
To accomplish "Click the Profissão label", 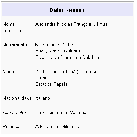I will pyautogui.click(x=12, y=127).
